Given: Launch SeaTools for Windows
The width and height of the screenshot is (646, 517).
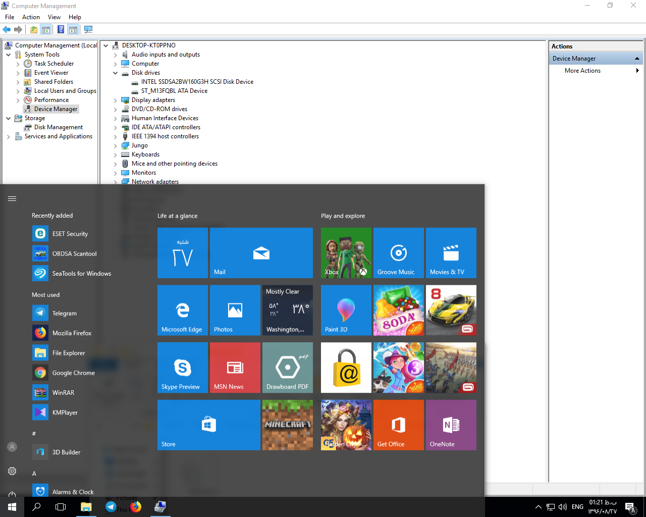Looking at the screenshot, I should click(x=82, y=274).
